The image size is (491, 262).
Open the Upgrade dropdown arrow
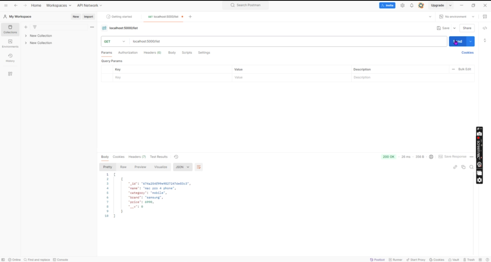click(450, 5)
